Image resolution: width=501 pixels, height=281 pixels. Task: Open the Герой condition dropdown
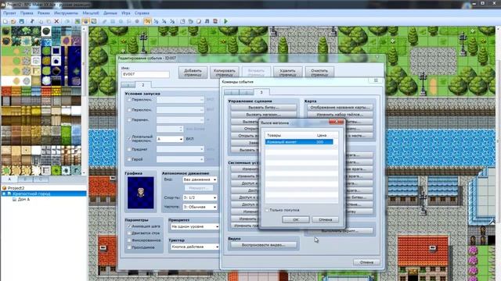point(180,159)
